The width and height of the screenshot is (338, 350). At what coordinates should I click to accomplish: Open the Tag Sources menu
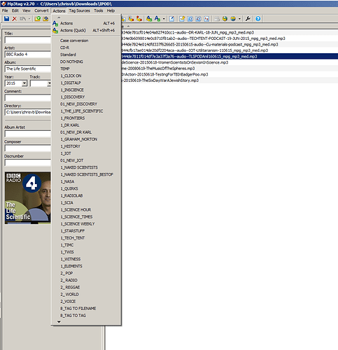coord(79,10)
